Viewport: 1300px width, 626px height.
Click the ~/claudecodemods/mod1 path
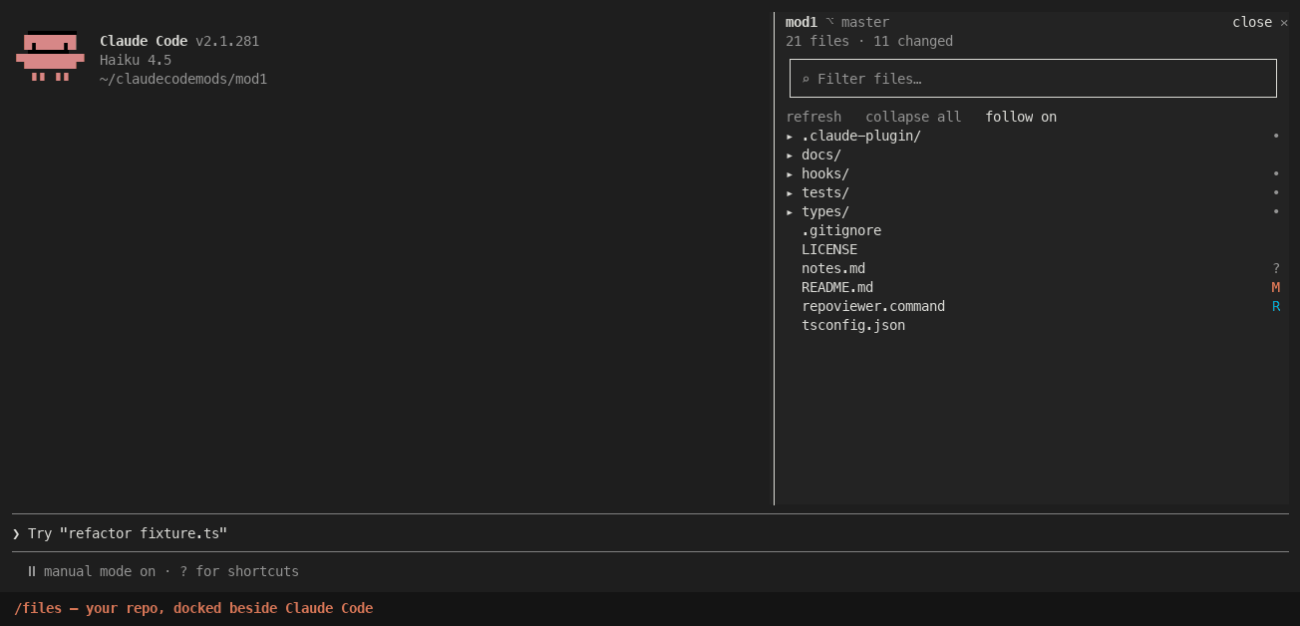click(x=183, y=79)
